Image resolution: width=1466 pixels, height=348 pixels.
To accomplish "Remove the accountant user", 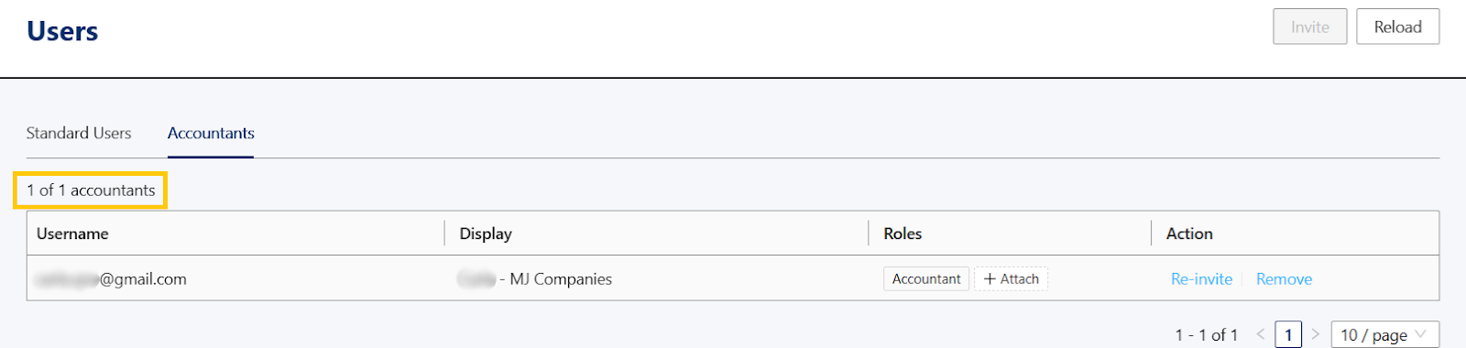I will 1284,279.
